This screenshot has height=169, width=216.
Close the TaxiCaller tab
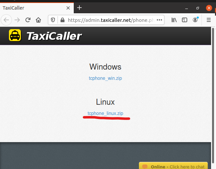68,8
